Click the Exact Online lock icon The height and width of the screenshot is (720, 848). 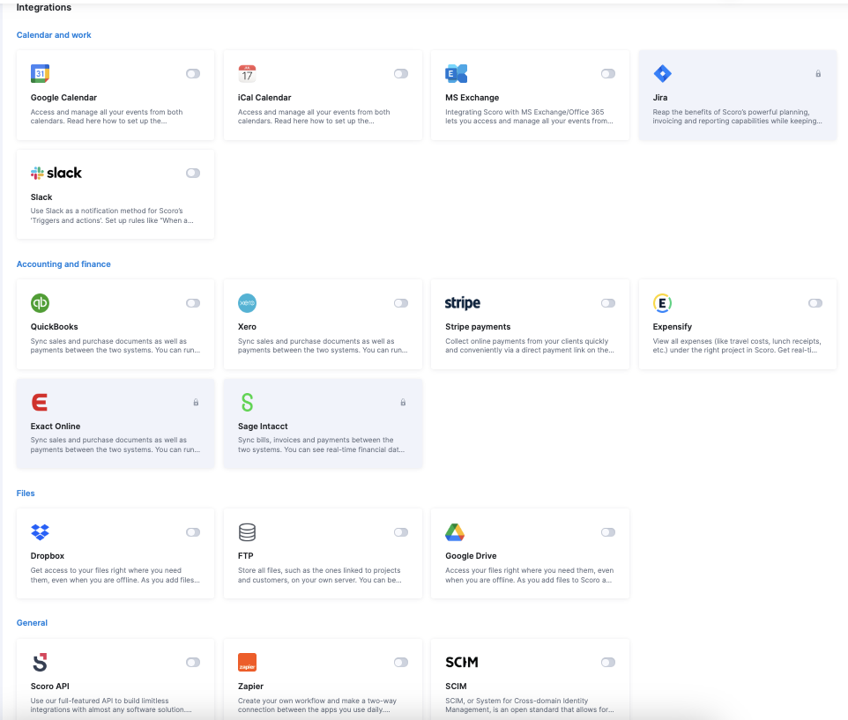(196, 402)
